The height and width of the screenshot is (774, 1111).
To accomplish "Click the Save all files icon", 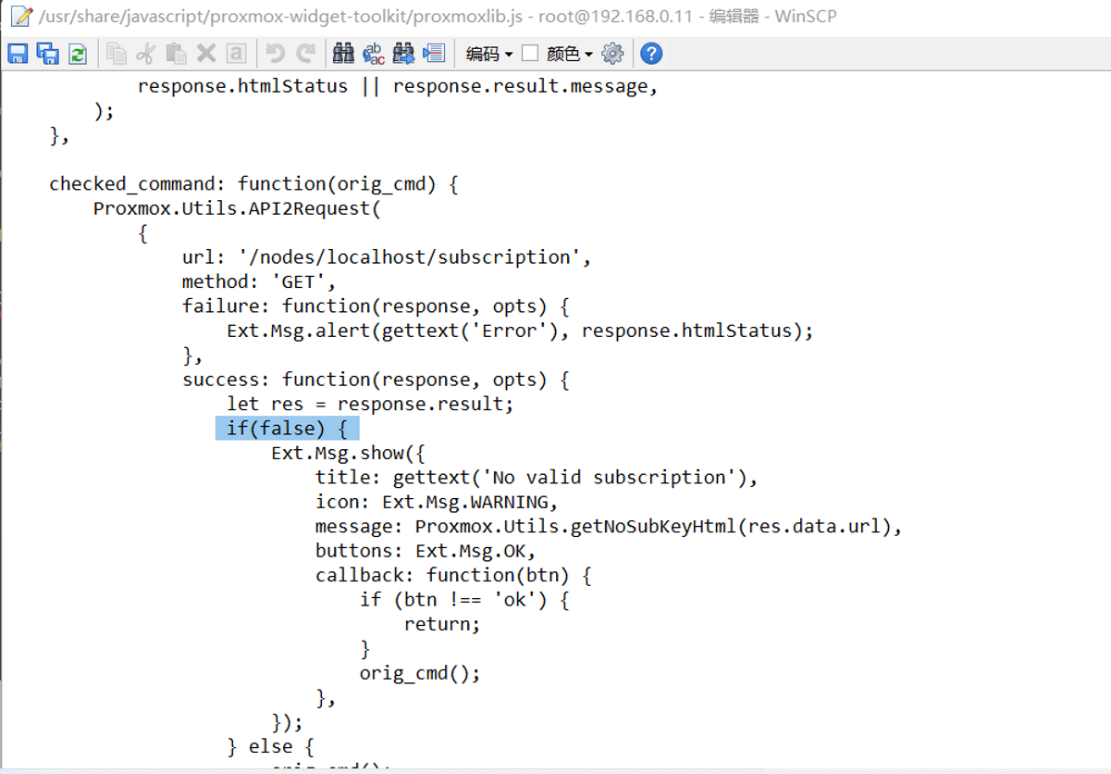I will point(47,54).
